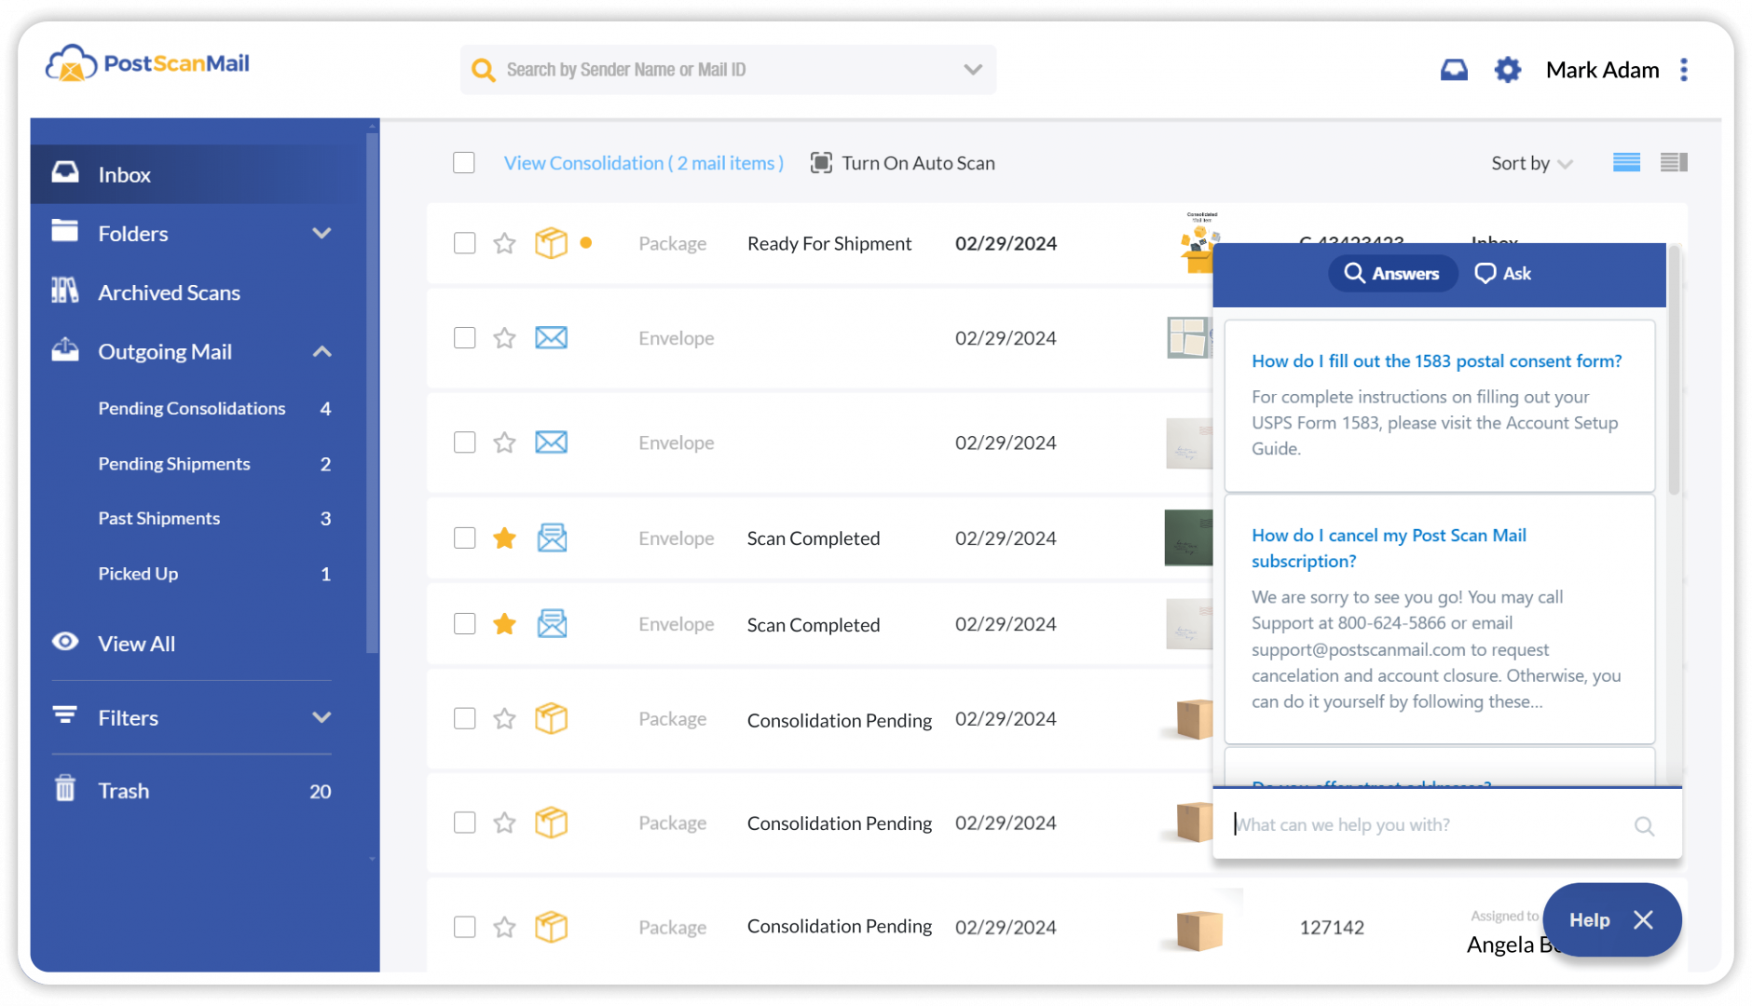Star the first Envelope item

pyautogui.click(x=504, y=337)
